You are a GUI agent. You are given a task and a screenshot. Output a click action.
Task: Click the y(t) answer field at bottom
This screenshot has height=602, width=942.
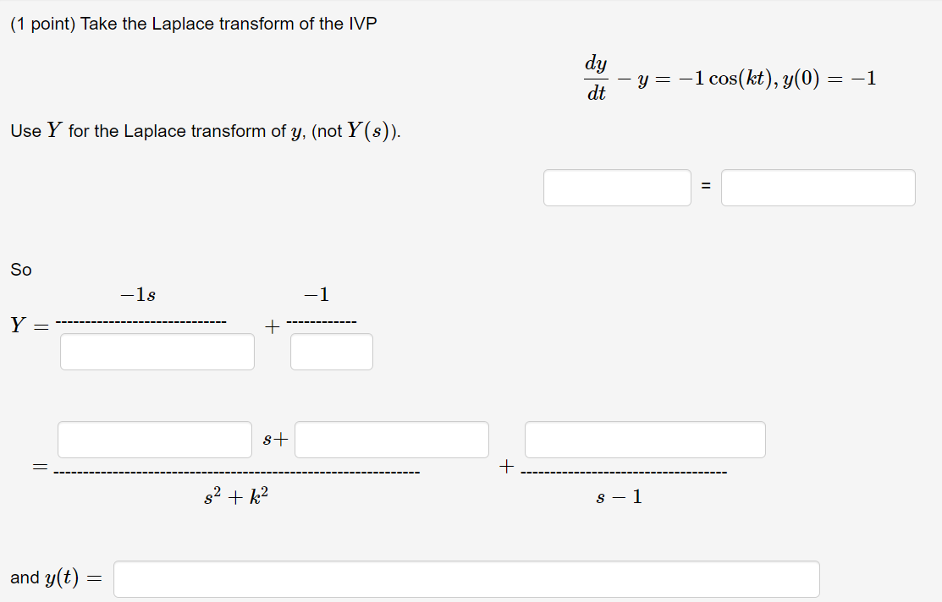click(x=465, y=578)
